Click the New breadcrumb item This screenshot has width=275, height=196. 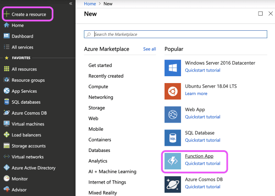(108, 4)
